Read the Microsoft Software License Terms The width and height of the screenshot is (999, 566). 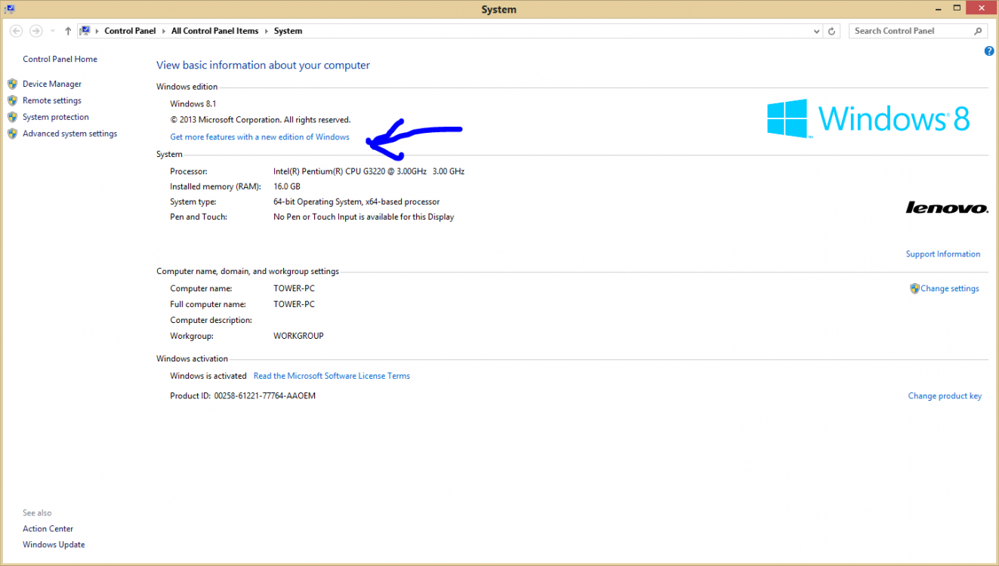tap(331, 376)
